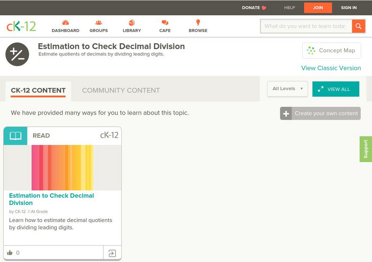Click the orange search magnifier button
Screen dimensions: 372x262
coord(359,26)
